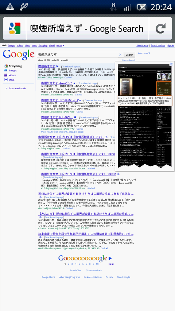Go to results page 5
Viewport: 175px width, 311px height.
pyautogui.click(x=79, y=264)
